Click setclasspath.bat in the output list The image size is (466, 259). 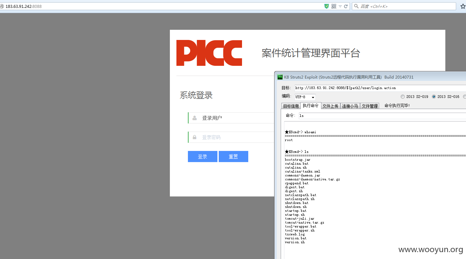[x=301, y=195]
